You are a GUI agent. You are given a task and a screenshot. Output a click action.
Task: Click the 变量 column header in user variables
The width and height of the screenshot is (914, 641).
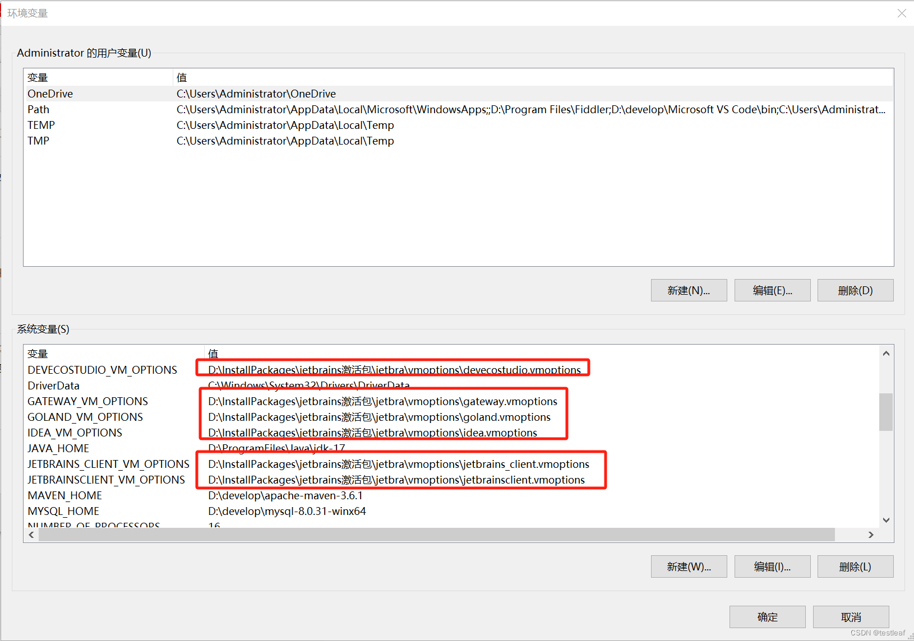tap(98, 77)
